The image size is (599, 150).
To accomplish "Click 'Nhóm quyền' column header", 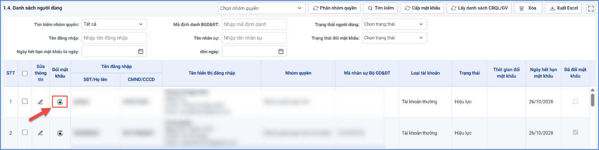I will (298, 73).
